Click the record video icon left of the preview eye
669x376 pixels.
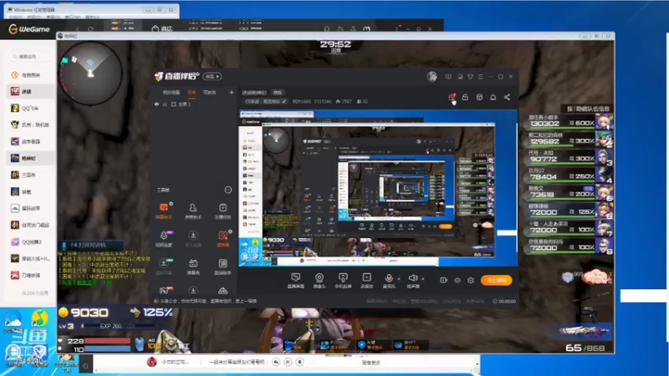coord(443,280)
